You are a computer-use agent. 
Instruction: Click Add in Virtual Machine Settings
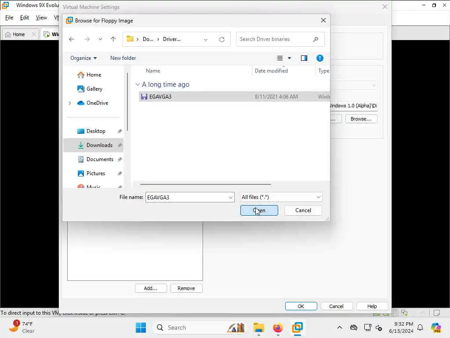pyautogui.click(x=151, y=288)
